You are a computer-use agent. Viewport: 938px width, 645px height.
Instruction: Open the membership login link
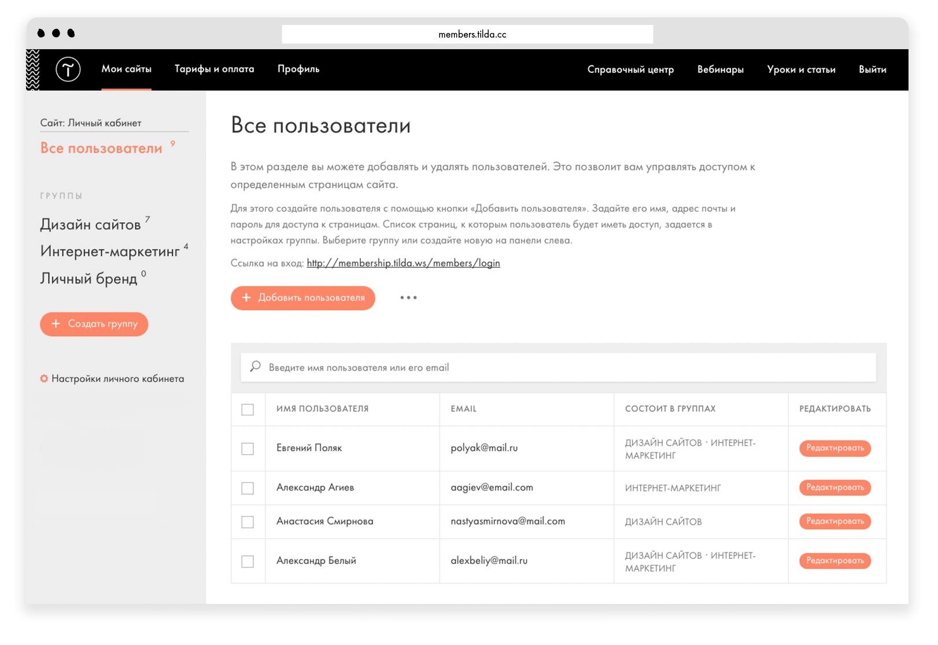(x=403, y=263)
